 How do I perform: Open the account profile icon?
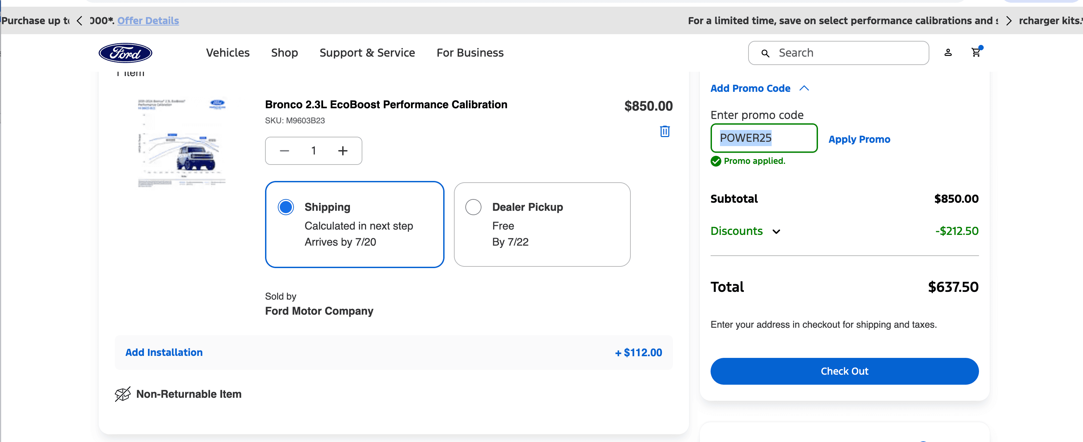(948, 53)
